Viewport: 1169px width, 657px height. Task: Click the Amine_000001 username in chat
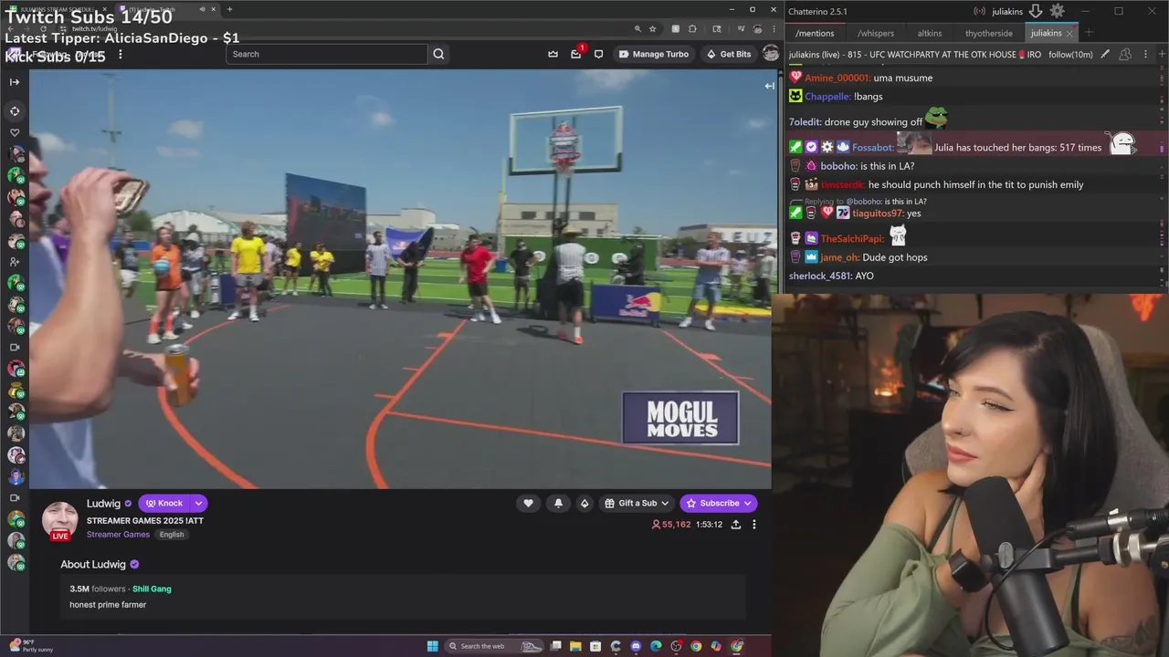(x=837, y=78)
